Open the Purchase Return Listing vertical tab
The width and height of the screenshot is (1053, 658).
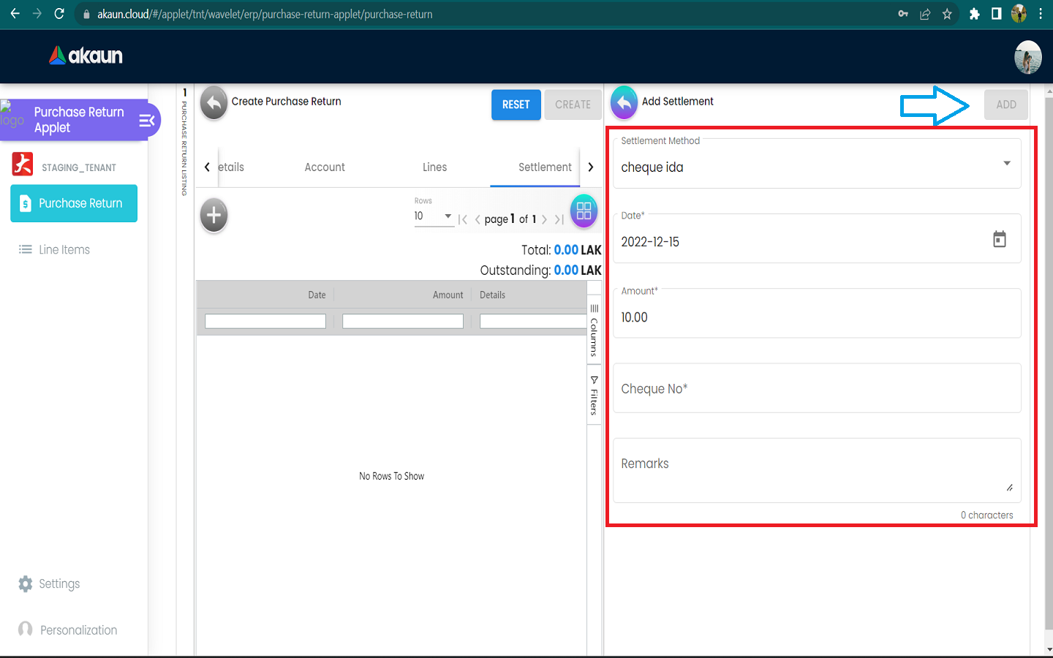coord(184,143)
